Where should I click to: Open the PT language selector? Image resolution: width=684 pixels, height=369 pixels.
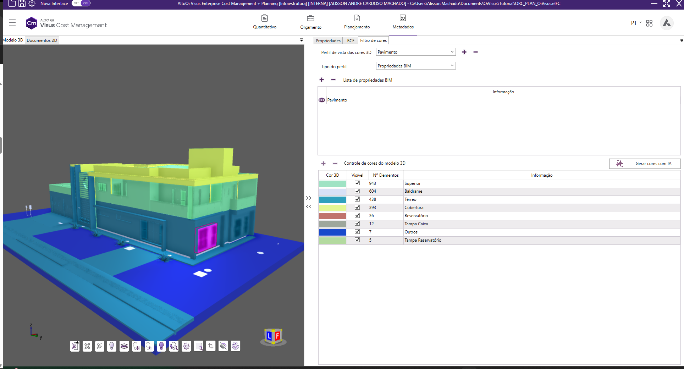click(636, 23)
